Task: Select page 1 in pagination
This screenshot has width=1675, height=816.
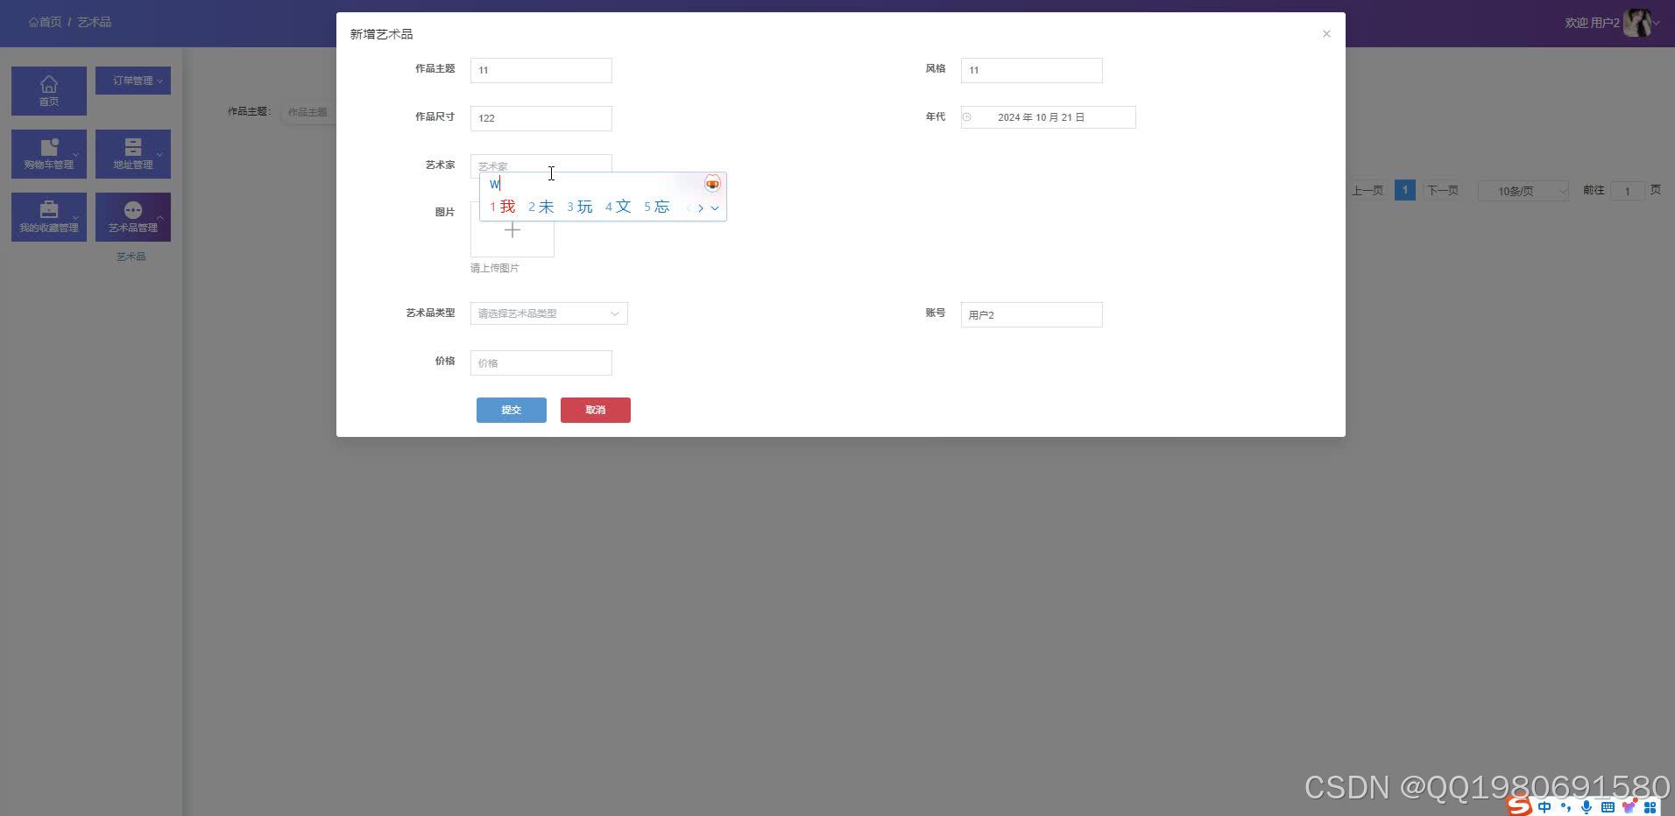Action: pos(1405,190)
